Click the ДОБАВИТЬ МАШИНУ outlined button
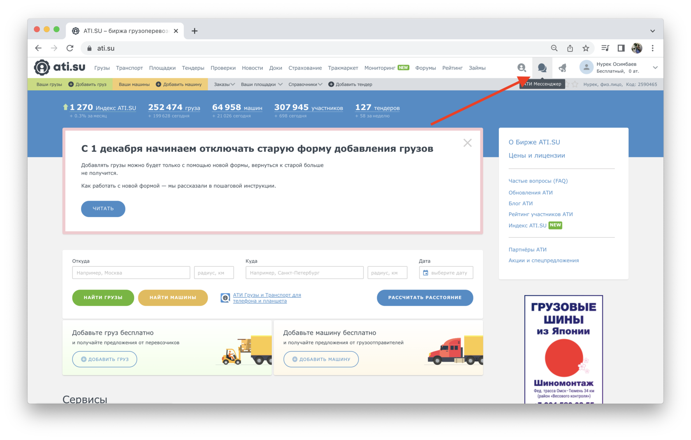691x440 pixels. 321,359
